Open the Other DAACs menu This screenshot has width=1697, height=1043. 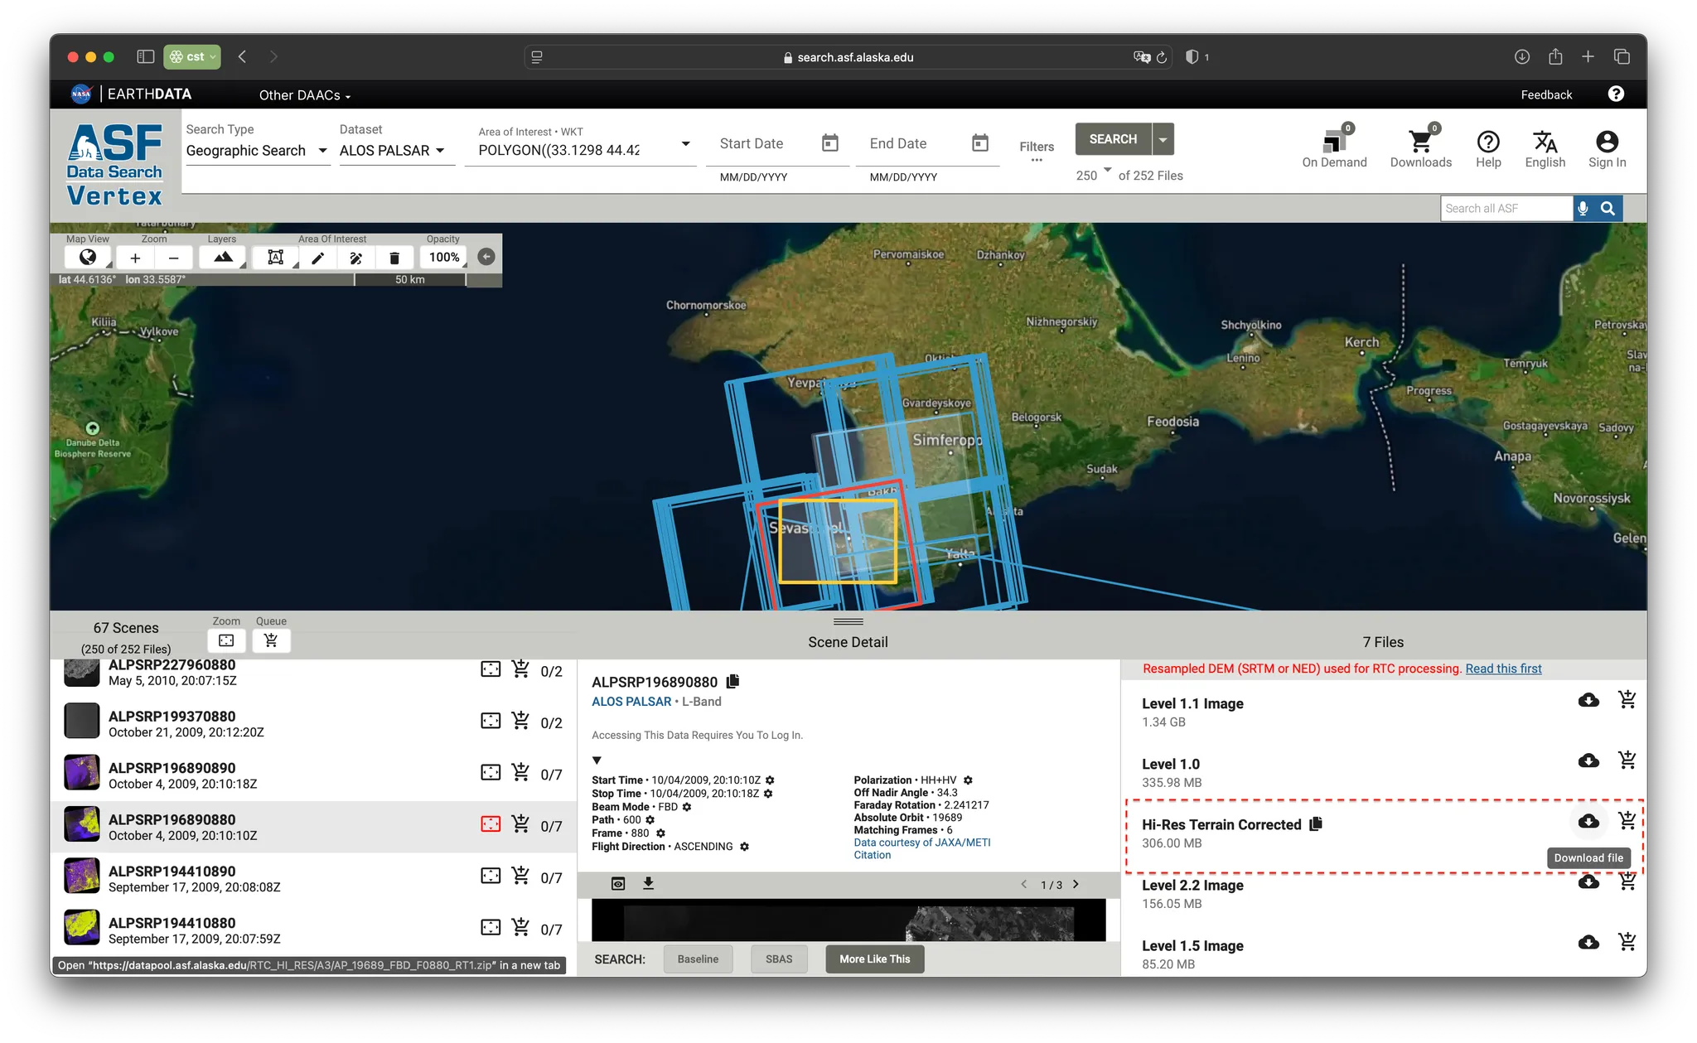[304, 95]
